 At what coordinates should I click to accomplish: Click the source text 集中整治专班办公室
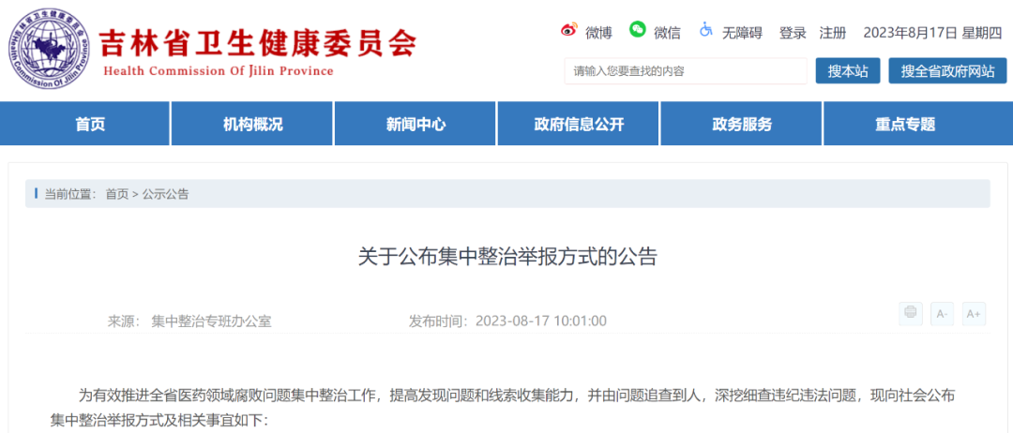click(x=211, y=321)
